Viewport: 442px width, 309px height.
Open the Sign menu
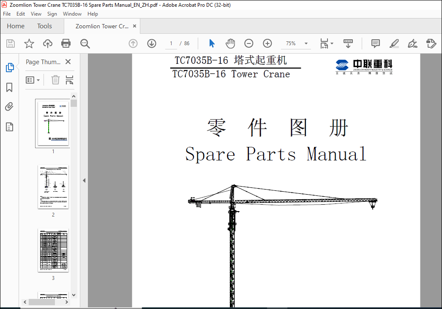pyautogui.click(x=52, y=14)
